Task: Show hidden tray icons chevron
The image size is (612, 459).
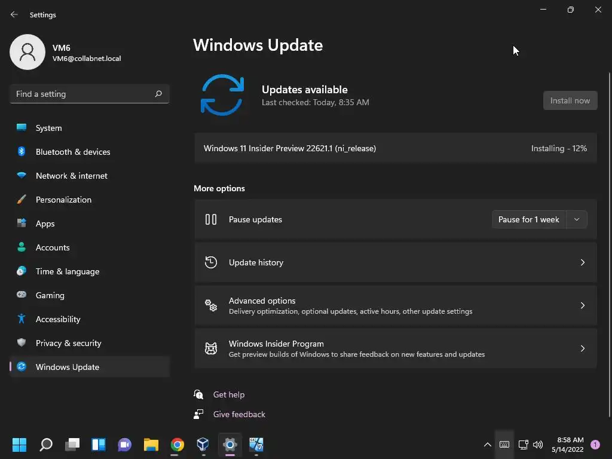Action: coord(488,445)
